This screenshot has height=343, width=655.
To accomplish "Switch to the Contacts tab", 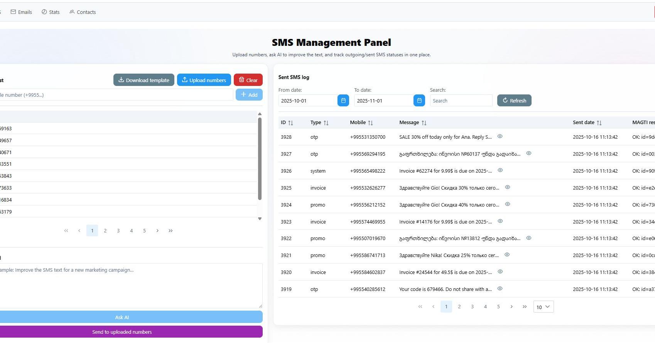I will point(83,12).
